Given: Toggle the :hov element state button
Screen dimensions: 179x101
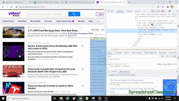Looking at the screenshot, I should pos(162,56).
